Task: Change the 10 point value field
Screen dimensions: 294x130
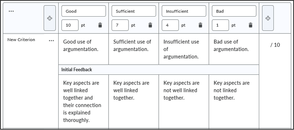Action: [70, 25]
